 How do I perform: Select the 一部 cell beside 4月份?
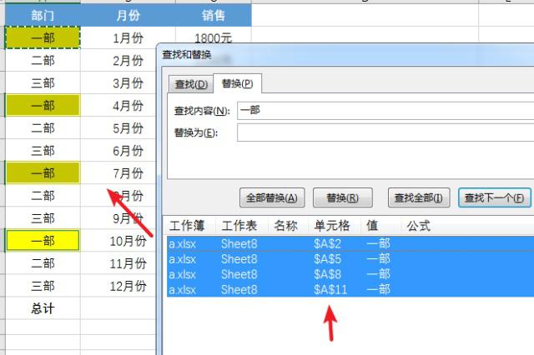click(x=43, y=105)
